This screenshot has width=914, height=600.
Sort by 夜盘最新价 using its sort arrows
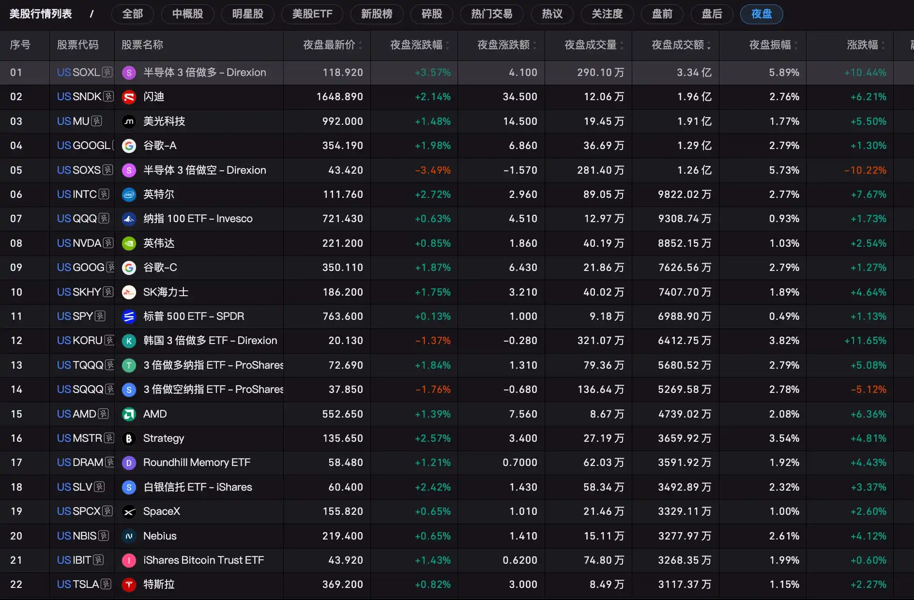(361, 45)
